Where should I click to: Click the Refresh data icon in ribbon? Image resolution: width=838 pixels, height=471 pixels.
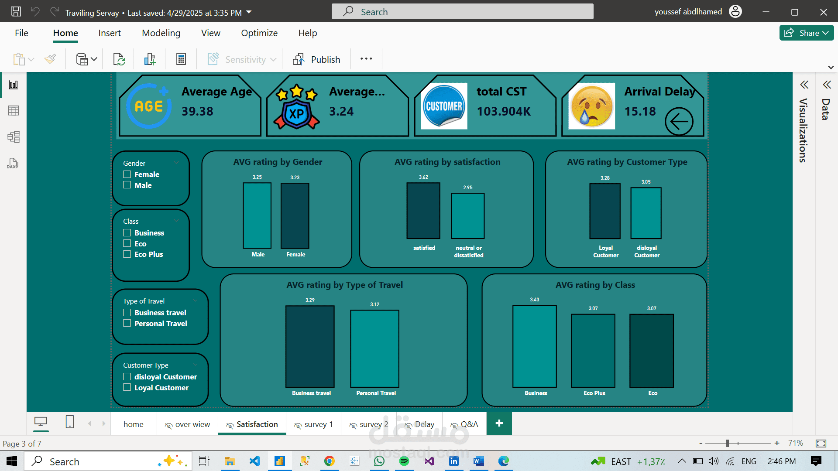(119, 59)
